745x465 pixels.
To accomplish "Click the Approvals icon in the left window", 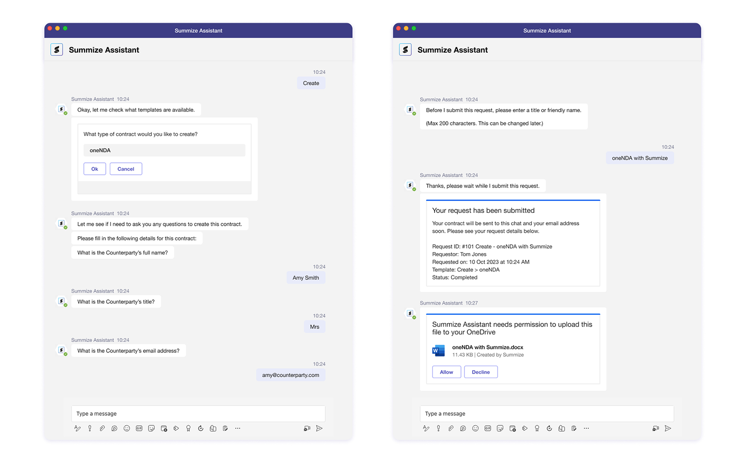I will (201, 428).
